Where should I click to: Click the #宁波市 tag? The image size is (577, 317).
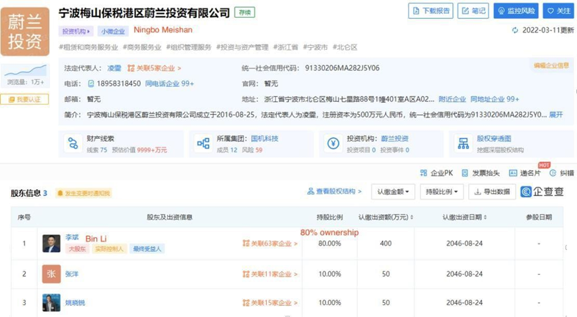point(315,47)
